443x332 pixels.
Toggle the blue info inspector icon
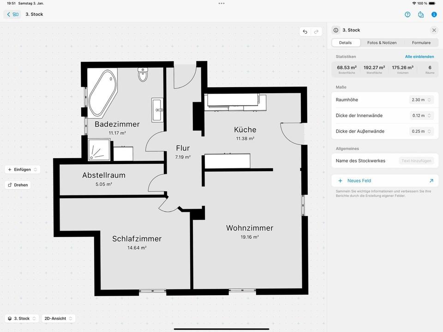434,14
